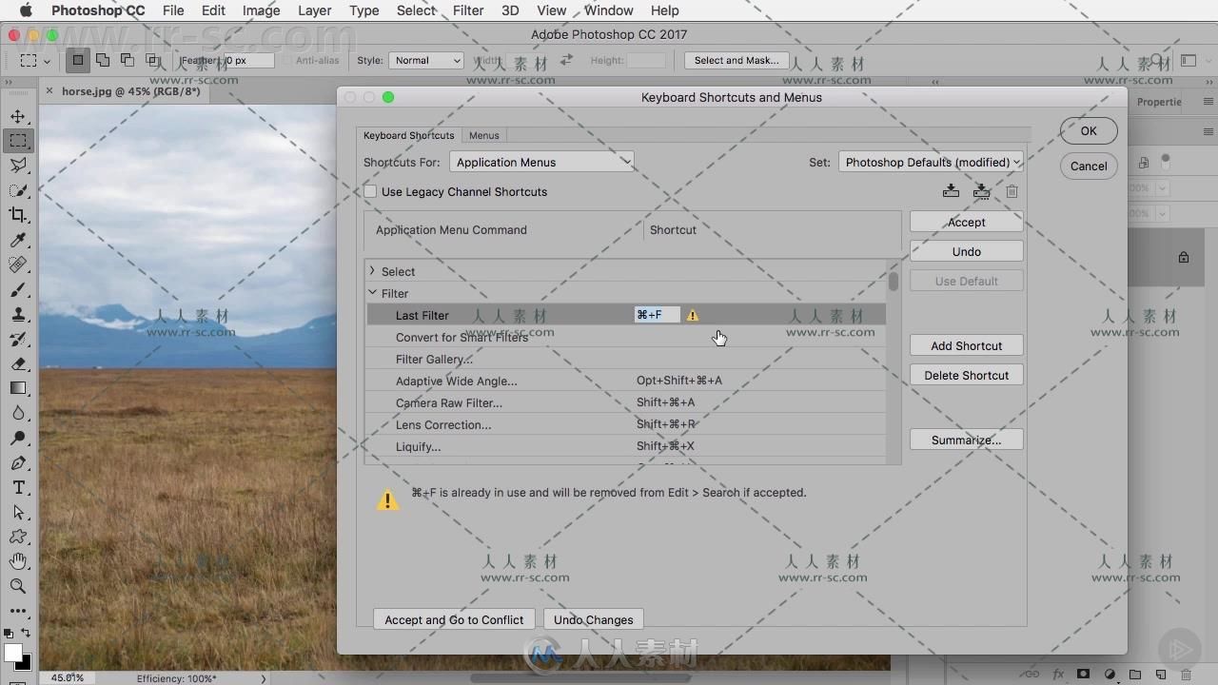This screenshot has height=685, width=1218.
Task: Select the Healing Brush tool
Action: click(x=18, y=264)
